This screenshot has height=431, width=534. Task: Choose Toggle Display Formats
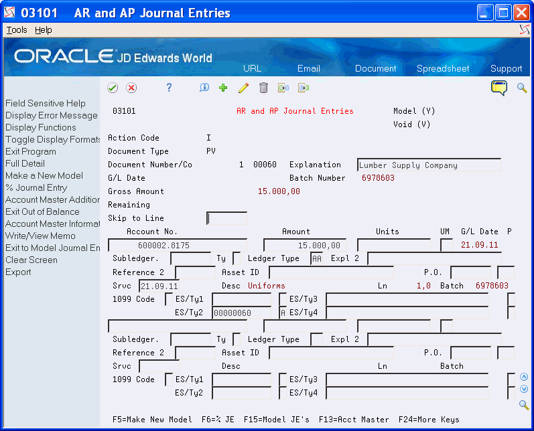point(52,139)
